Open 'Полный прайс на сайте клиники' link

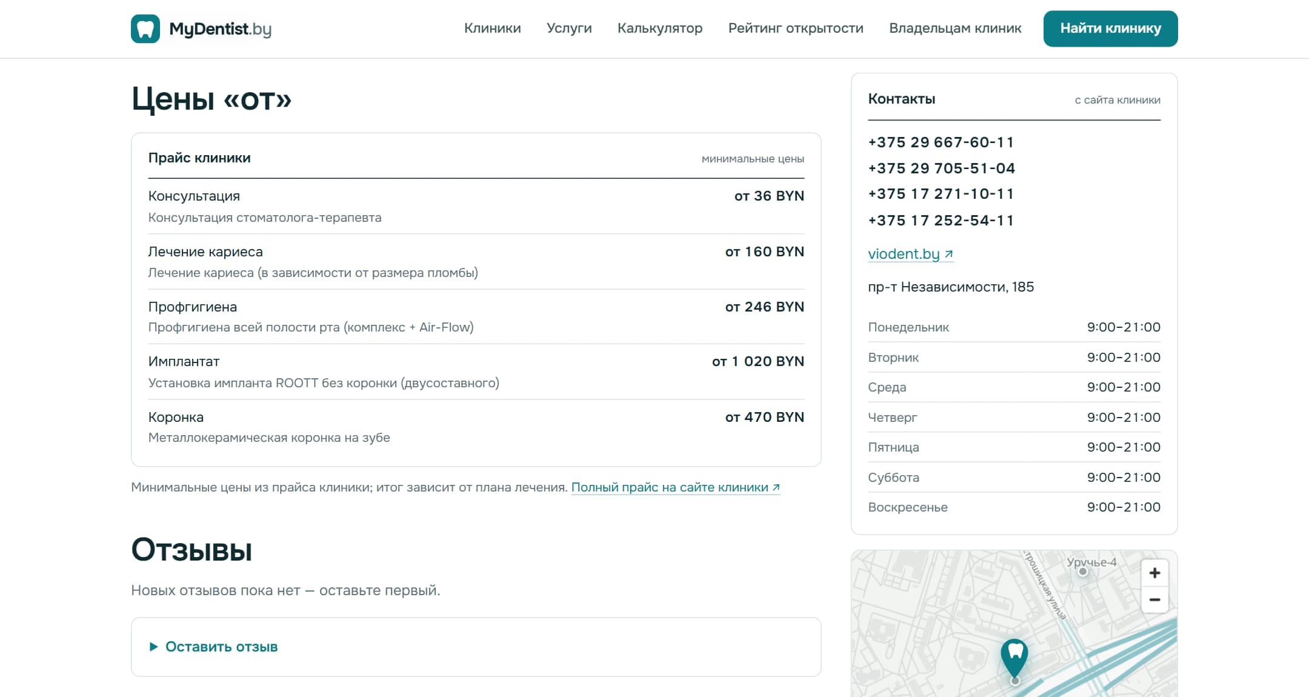[676, 487]
